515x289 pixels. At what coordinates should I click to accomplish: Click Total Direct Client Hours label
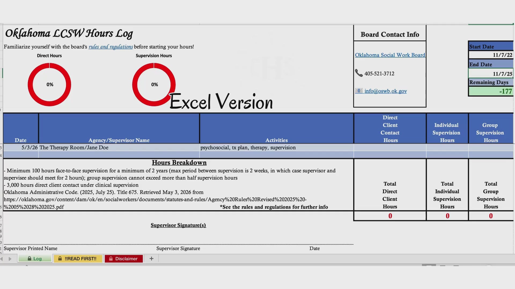390,195
